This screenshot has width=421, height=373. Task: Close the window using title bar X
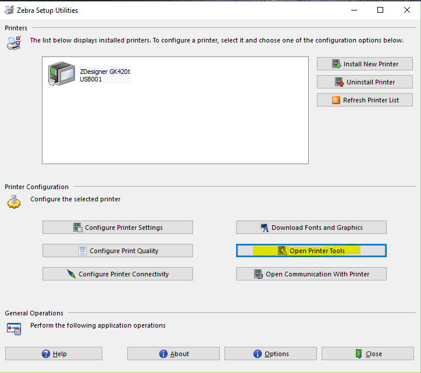pos(407,10)
